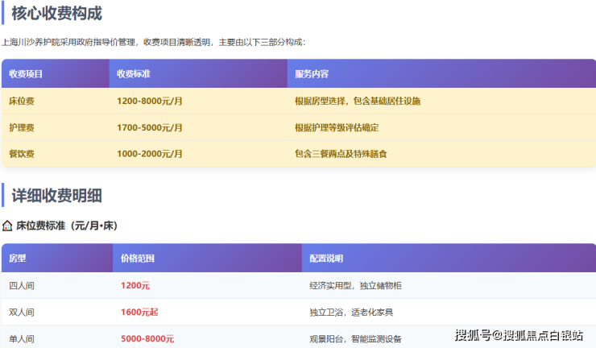Click the red 1600元起 price
The height and width of the screenshot is (348, 596).
[139, 312]
